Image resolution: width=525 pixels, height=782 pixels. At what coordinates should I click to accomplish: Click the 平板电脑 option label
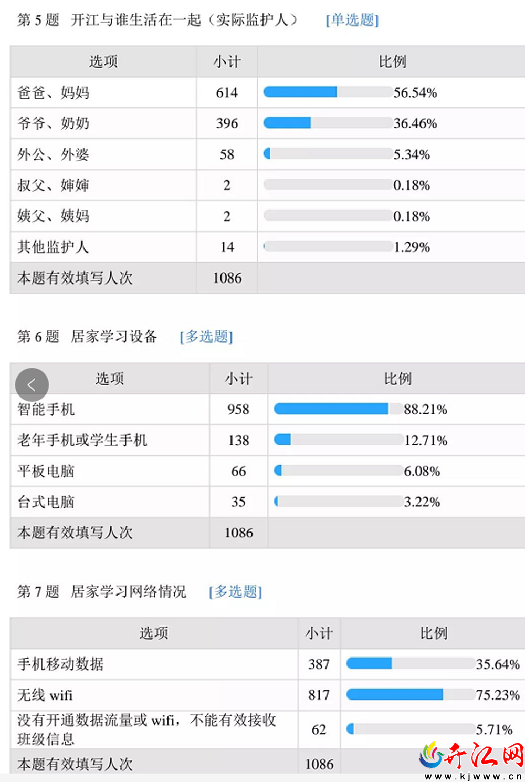(46, 471)
